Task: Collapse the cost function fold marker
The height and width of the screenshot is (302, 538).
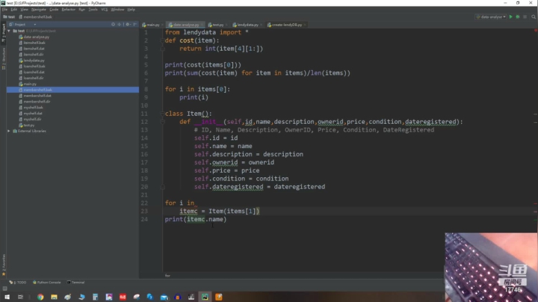Action: (163, 40)
